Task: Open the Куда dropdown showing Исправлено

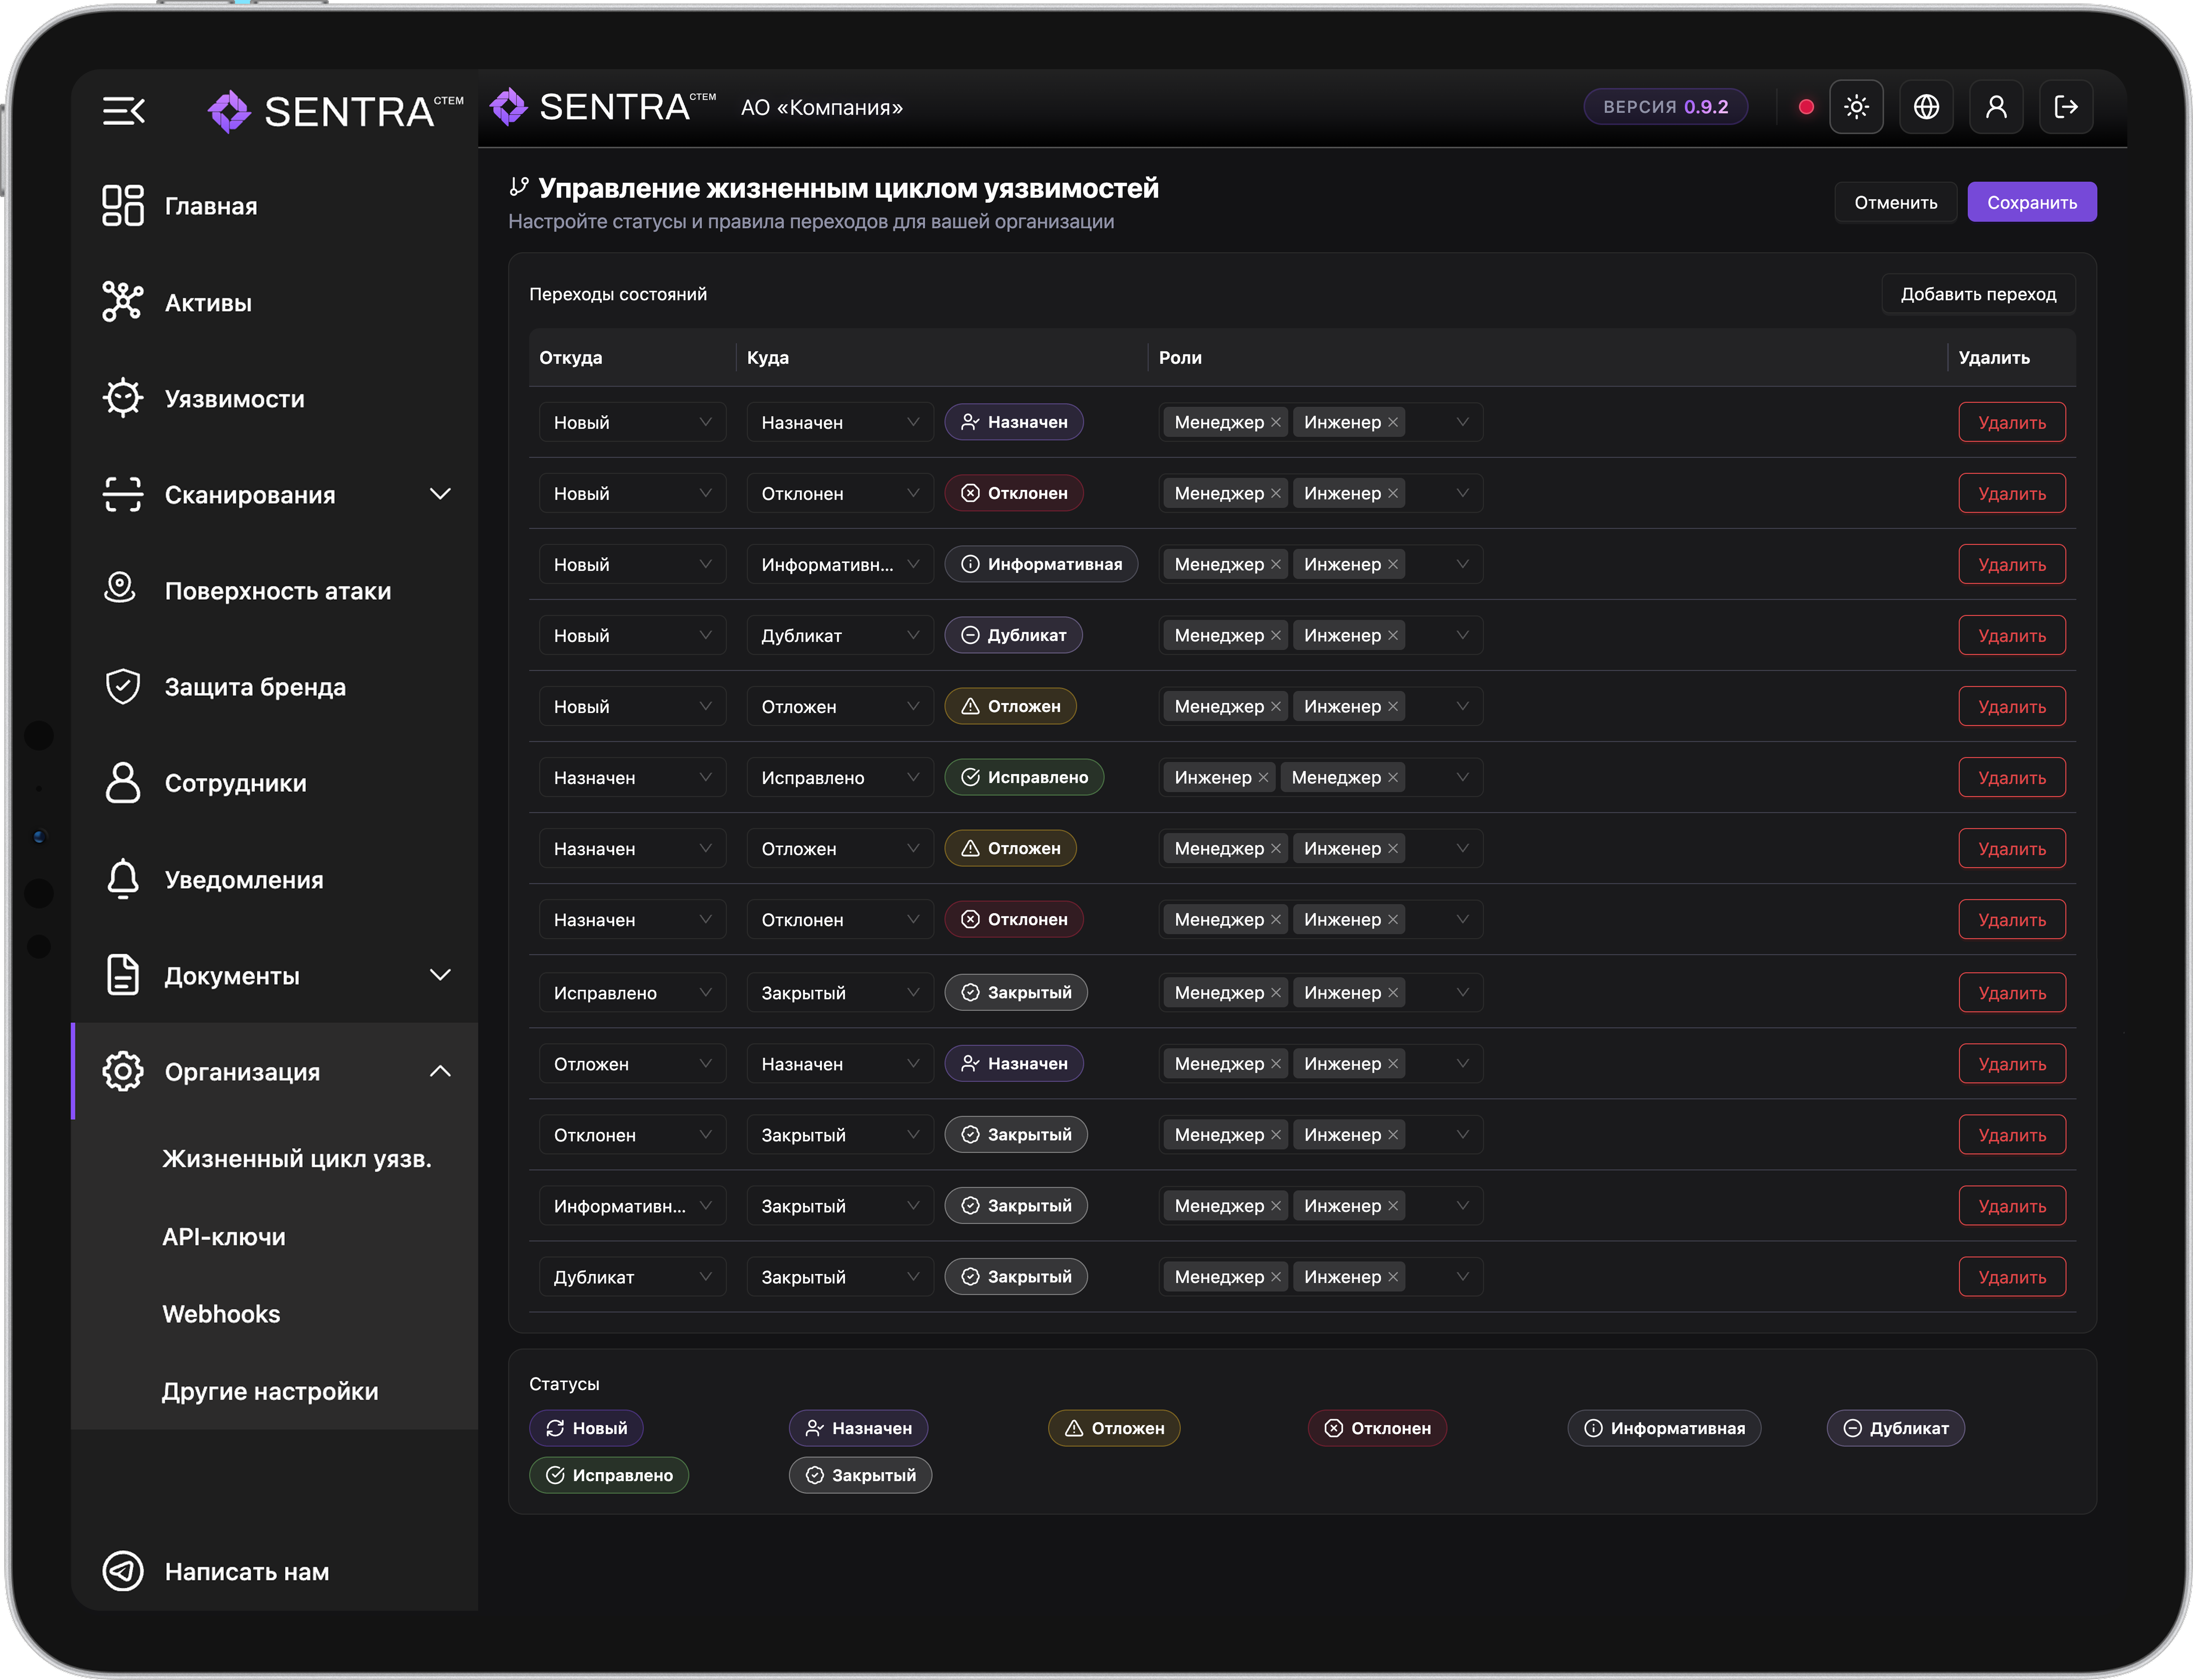Action: pos(840,777)
